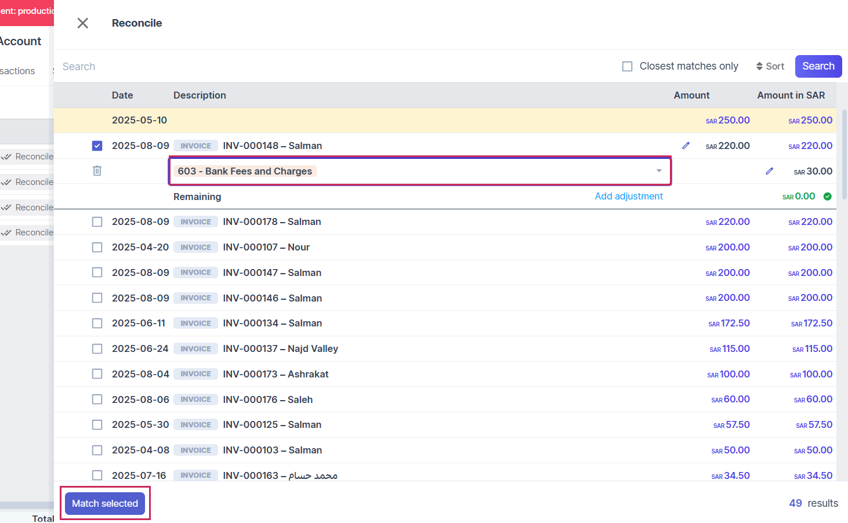Edit the SAR 30.00 adjustment amount pencil
This screenshot has height=523, width=848.
click(769, 171)
